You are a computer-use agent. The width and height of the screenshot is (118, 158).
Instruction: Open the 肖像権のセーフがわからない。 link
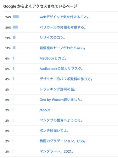(x=63, y=48)
